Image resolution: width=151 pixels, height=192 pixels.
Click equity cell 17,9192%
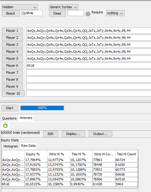[36, 165]
